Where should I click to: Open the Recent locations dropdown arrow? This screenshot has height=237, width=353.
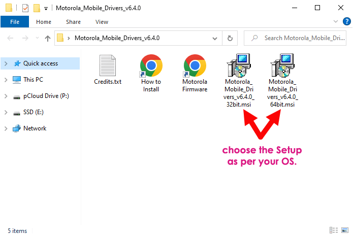(37, 38)
